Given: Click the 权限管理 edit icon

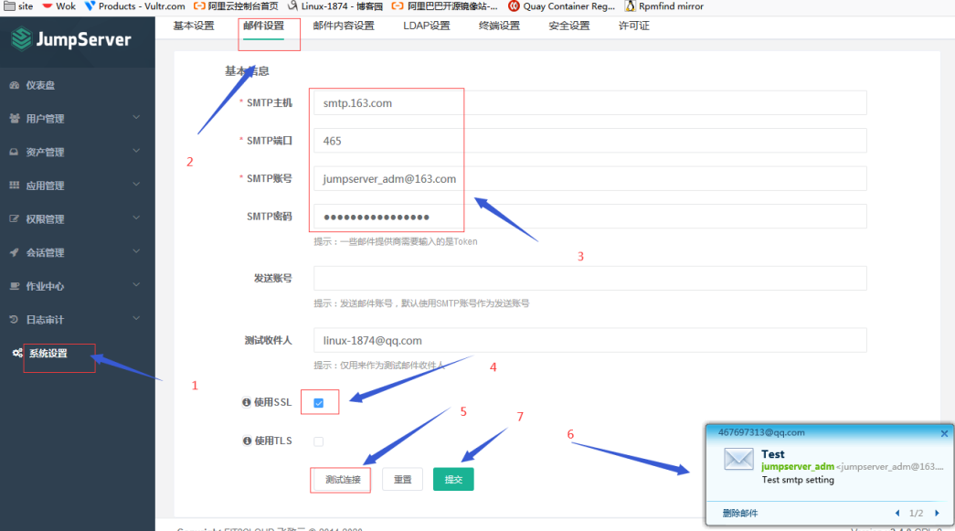Looking at the screenshot, I should [x=14, y=219].
